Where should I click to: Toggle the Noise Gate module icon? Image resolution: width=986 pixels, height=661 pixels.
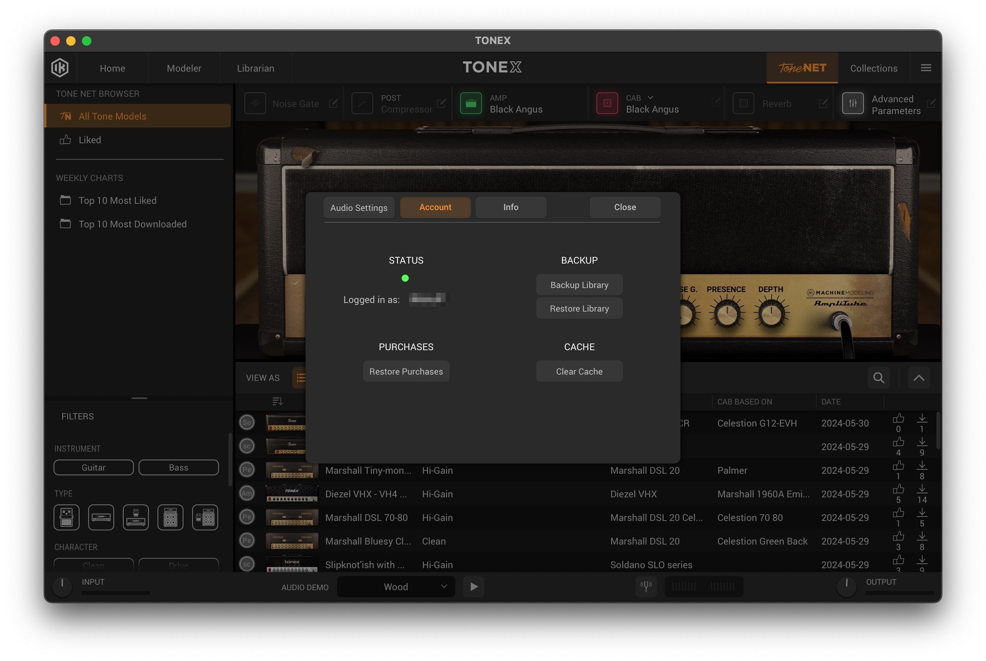pyautogui.click(x=255, y=103)
